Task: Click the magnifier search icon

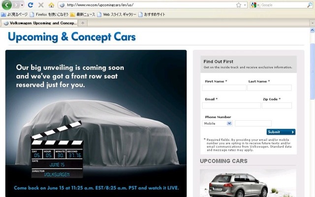Action: click(x=310, y=5)
